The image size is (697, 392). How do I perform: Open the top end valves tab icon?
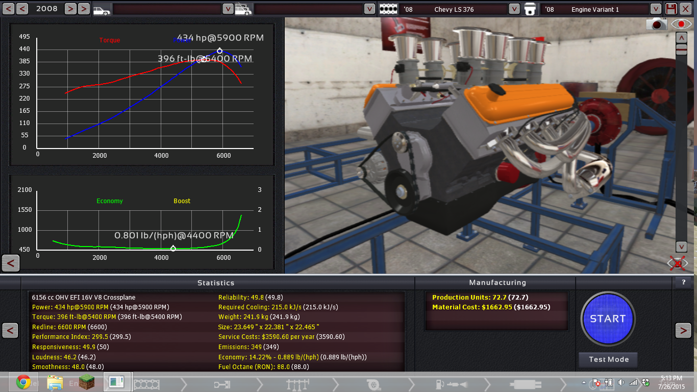tap(297, 383)
